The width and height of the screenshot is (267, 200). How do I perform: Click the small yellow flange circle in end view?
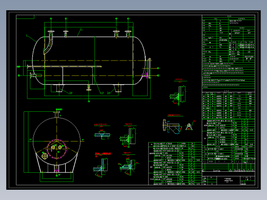coord(45,156)
